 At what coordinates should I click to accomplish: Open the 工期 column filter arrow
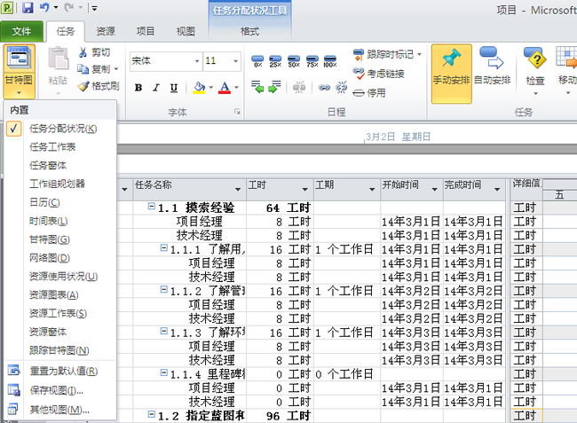[x=372, y=189]
